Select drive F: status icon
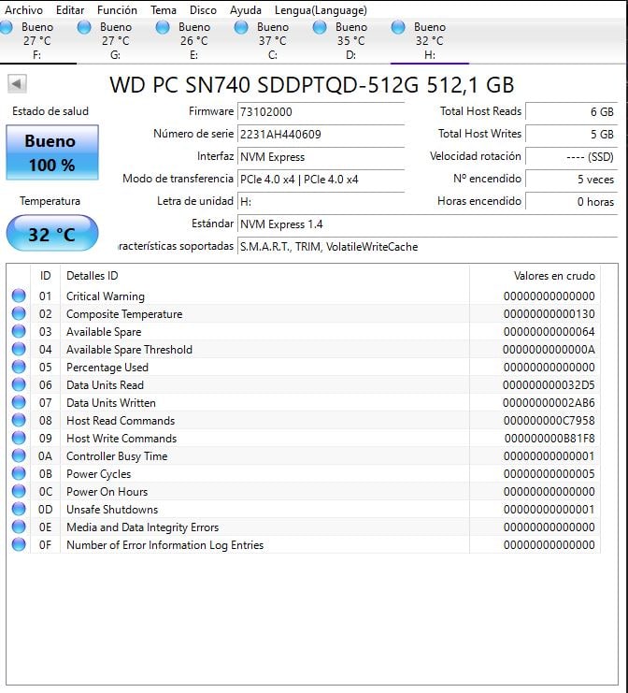 coord(7,27)
